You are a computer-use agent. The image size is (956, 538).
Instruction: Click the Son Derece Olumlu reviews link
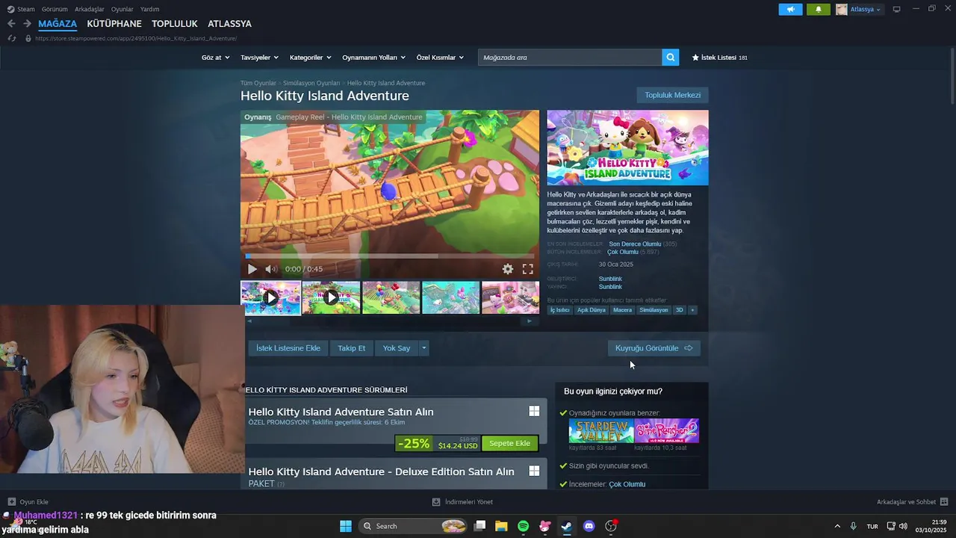[635, 244]
